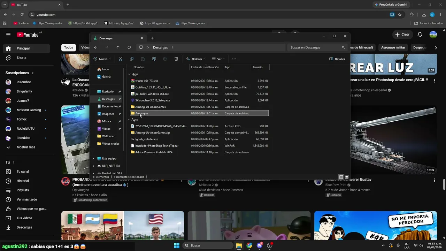Viewport: 446px width, 251px height.
Task: Open the Todos los favoritos bookmarks folder
Action: click(428, 23)
